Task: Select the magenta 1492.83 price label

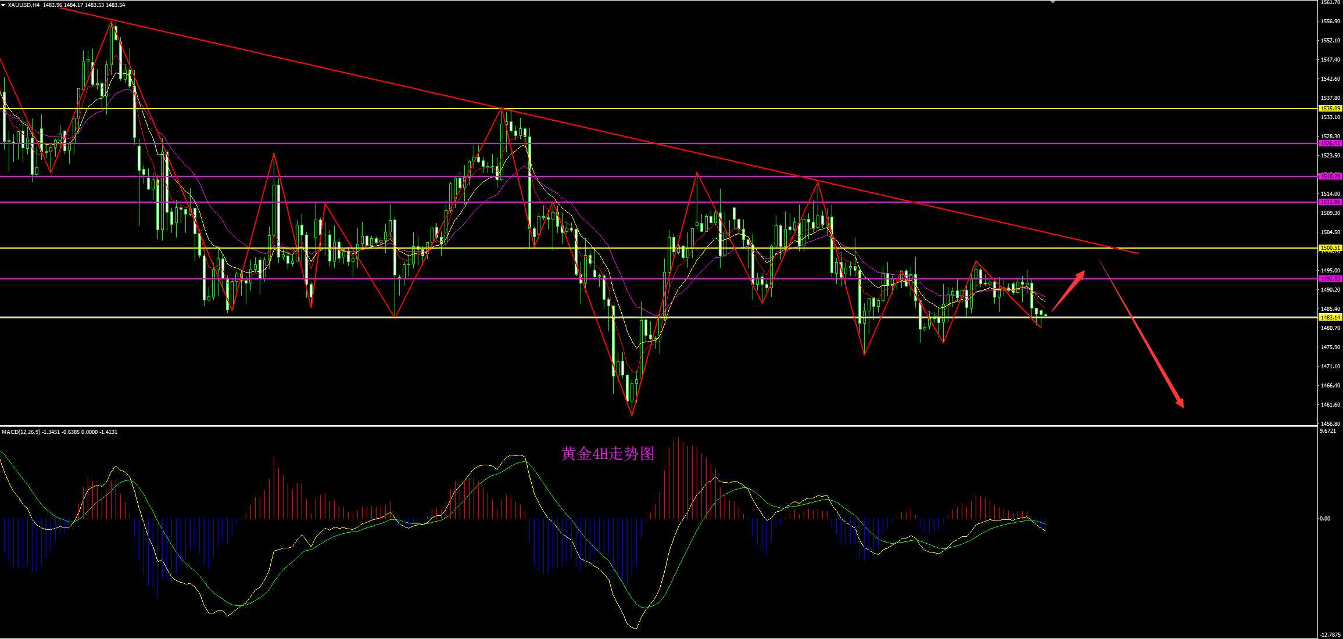Action: coord(1330,279)
